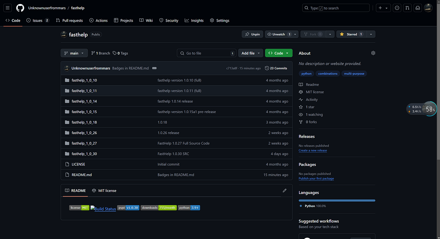Open the Add file dropdown

click(x=250, y=53)
